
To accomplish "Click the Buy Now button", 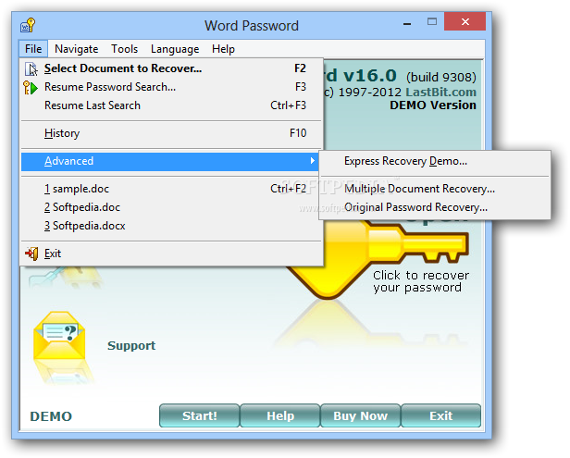I will coord(361,415).
